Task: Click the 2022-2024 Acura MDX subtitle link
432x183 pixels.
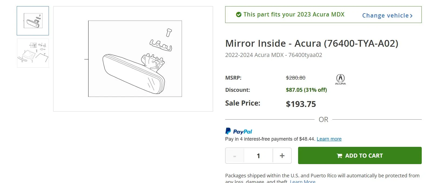Action: tap(274, 55)
